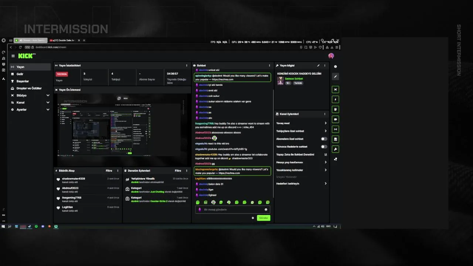Screen dimensions: 473x266
Task: Toggle Abonelere özel sohbet switch
Action: [x=324, y=139]
